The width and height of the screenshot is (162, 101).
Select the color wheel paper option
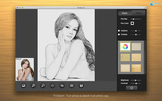point(125,47)
